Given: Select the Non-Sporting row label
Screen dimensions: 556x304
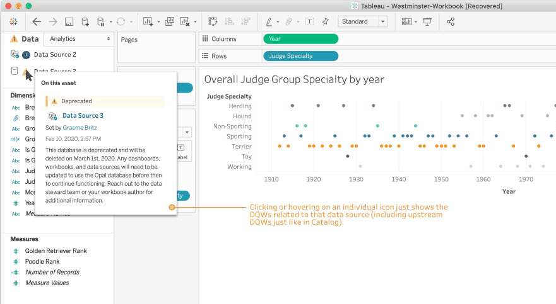Looking at the screenshot, I should click(232, 127).
